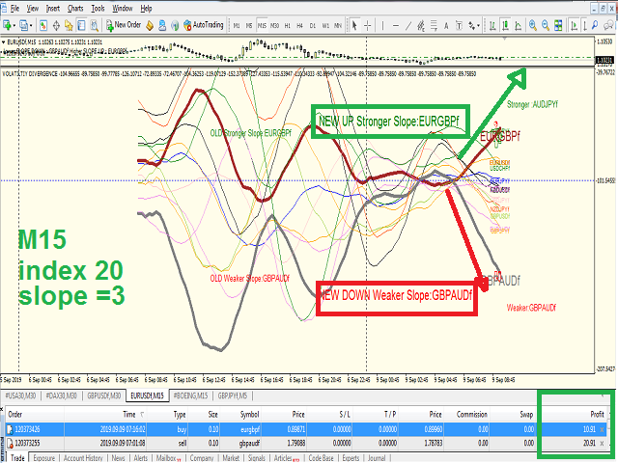
Task: Open the Charts menu
Action: click(75, 9)
